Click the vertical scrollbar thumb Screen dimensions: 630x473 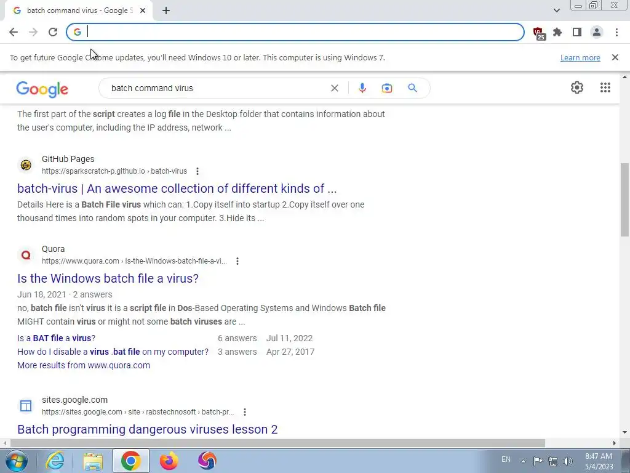click(x=624, y=200)
